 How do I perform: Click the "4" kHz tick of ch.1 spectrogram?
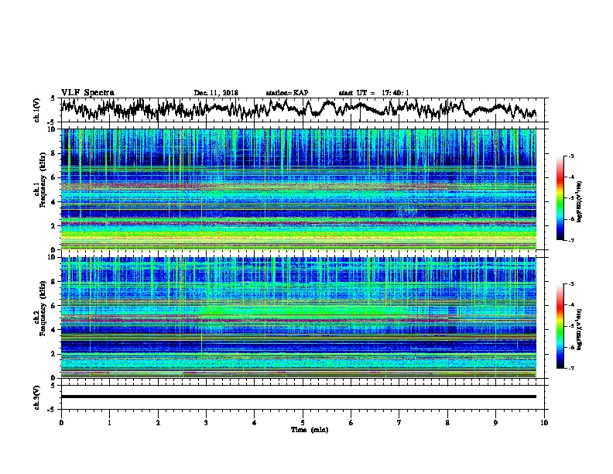tap(53, 202)
